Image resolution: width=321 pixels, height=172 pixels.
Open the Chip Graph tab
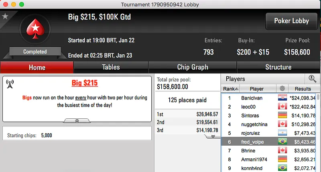pos(193,67)
